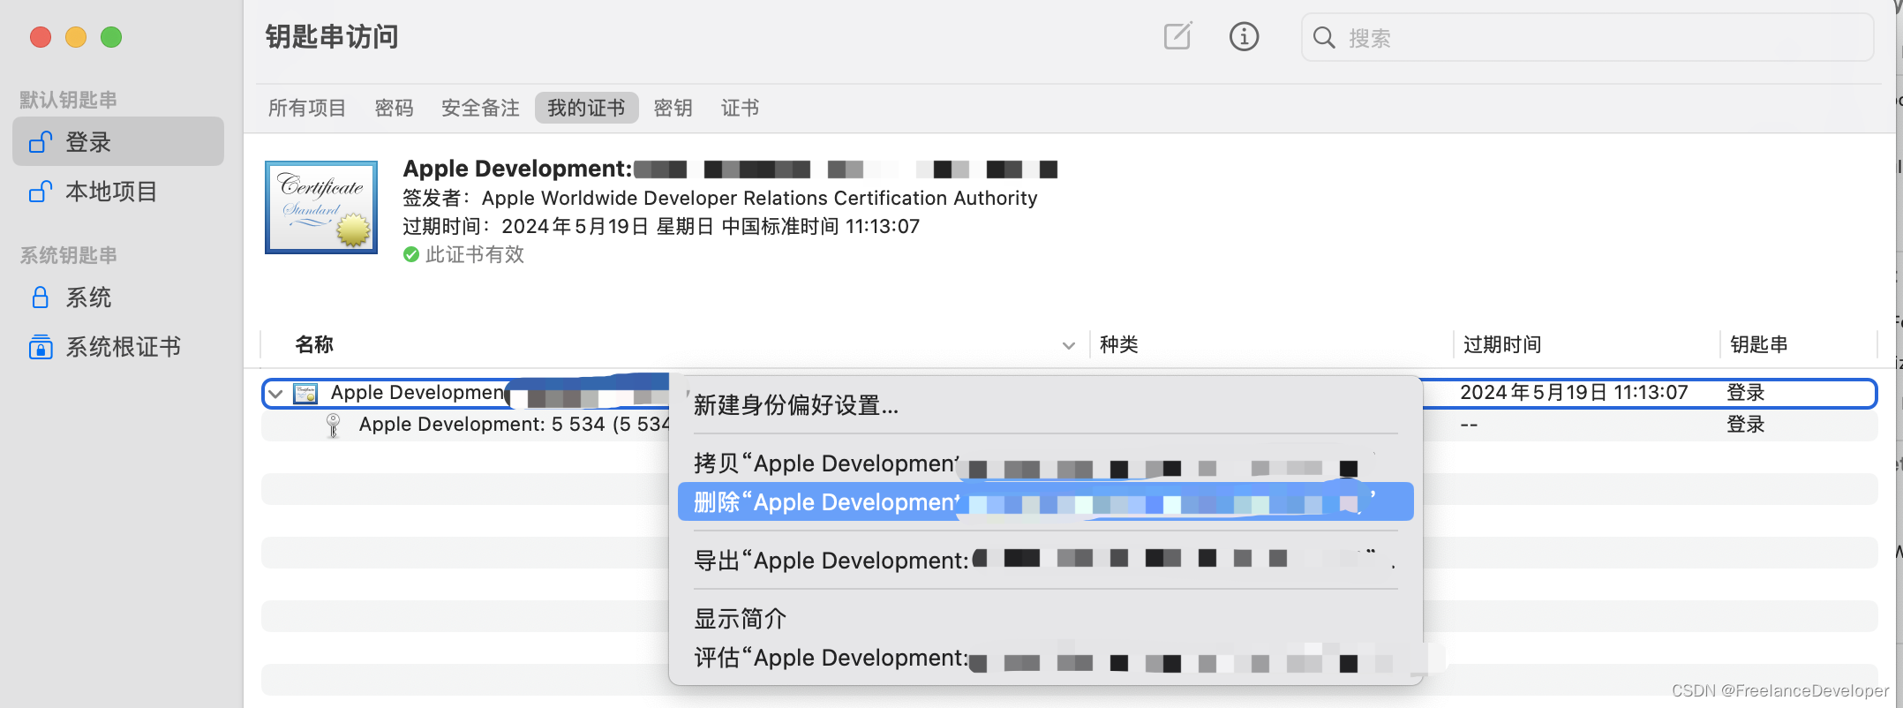Screen dimensions: 1903x708
Task: Switch to the 我的证书 tab
Action: [x=586, y=108]
